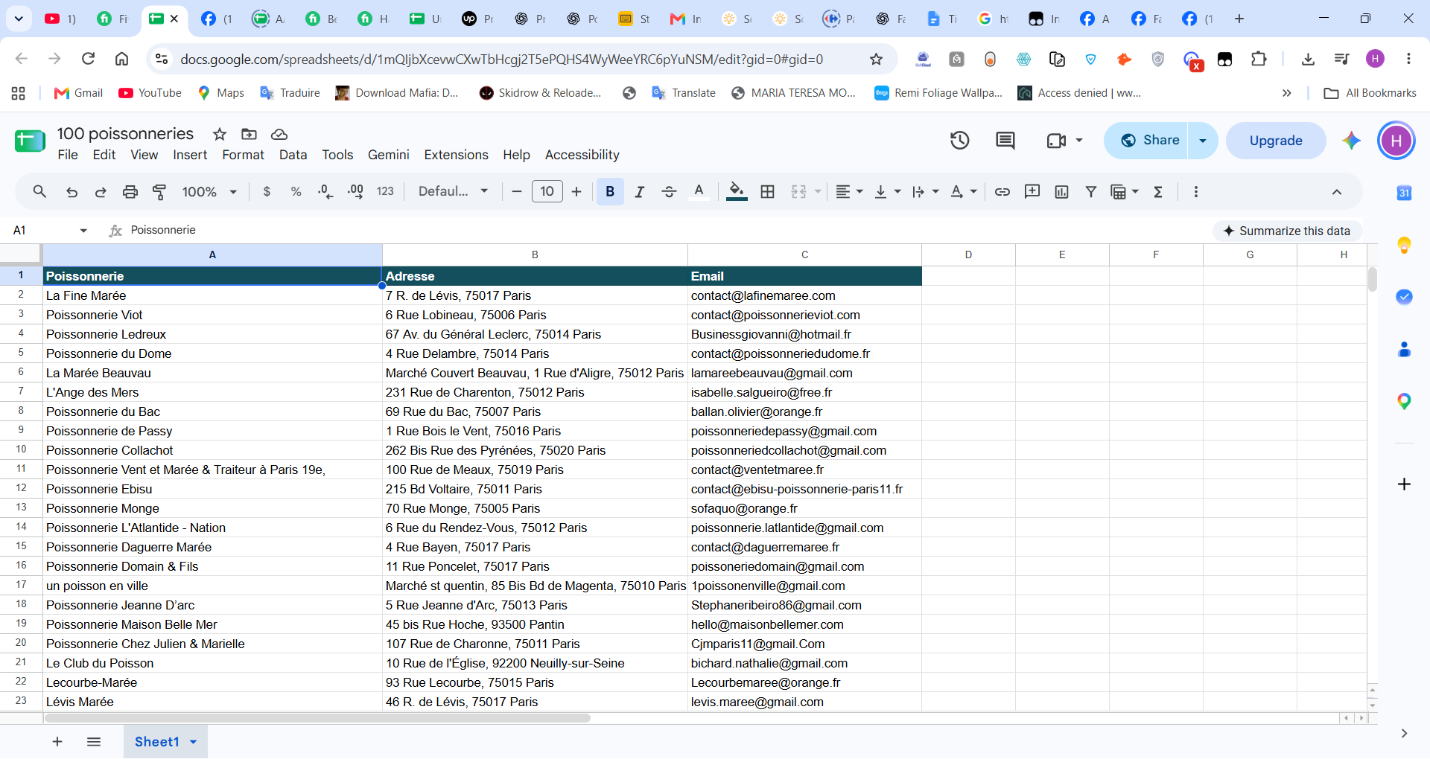Screen dimensions: 1430x759
Task: Click the Name box showing A1
Action: coord(45,230)
